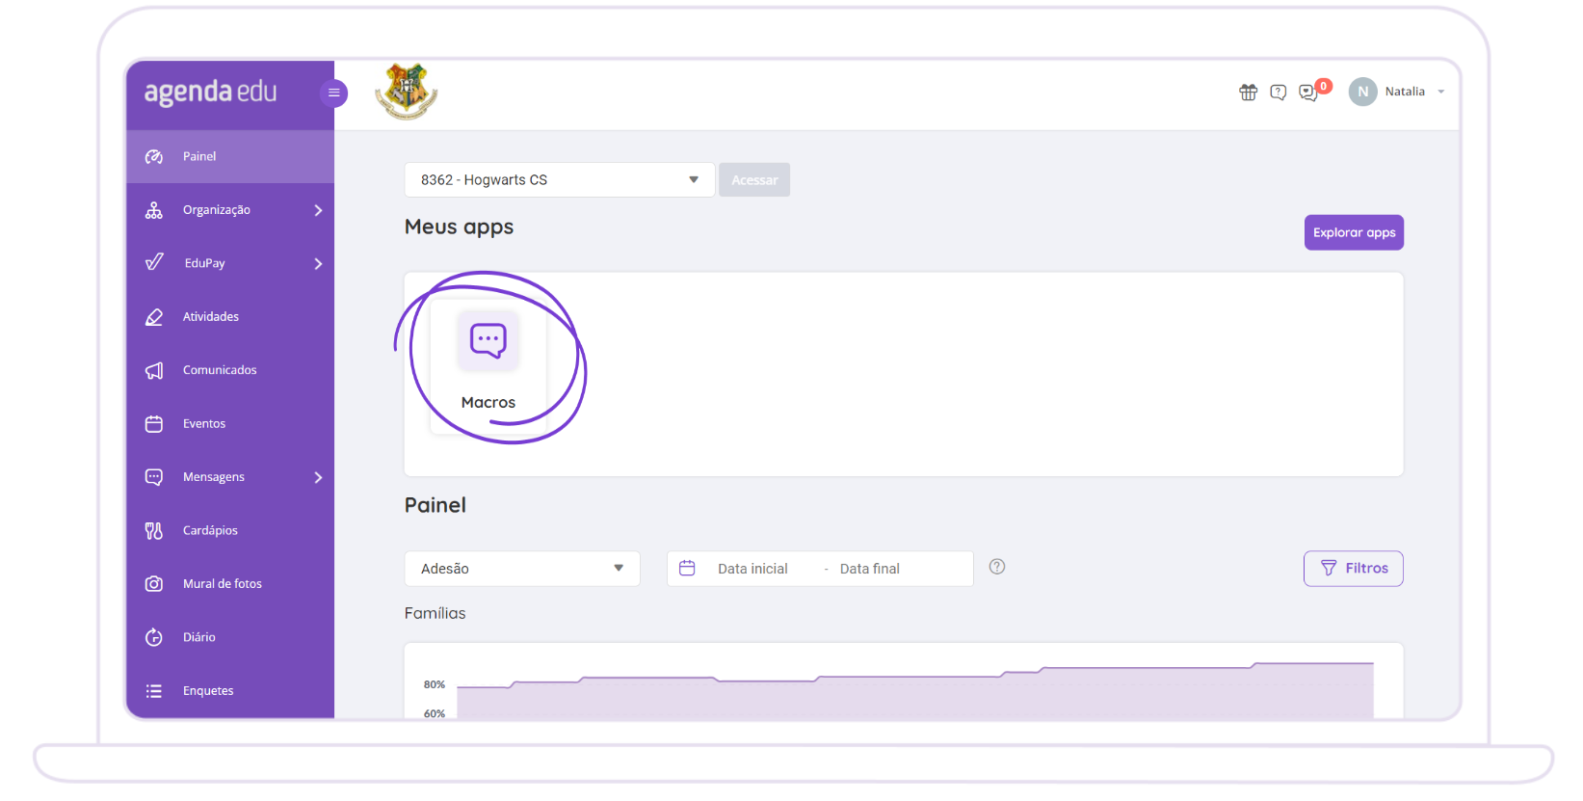Open Atividades in the sidebar
The height and width of the screenshot is (801, 1583).
click(x=230, y=317)
